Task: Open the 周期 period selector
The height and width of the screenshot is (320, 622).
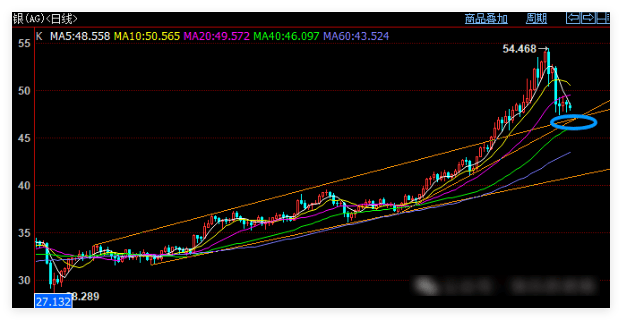Action: coord(536,19)
